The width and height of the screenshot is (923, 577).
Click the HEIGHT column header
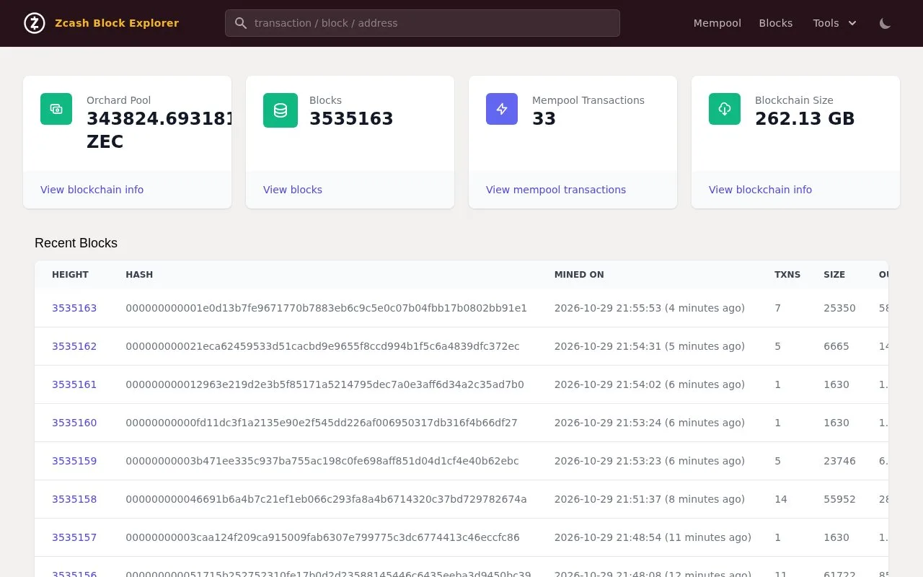pyautogui.click(x=70, y=275)
